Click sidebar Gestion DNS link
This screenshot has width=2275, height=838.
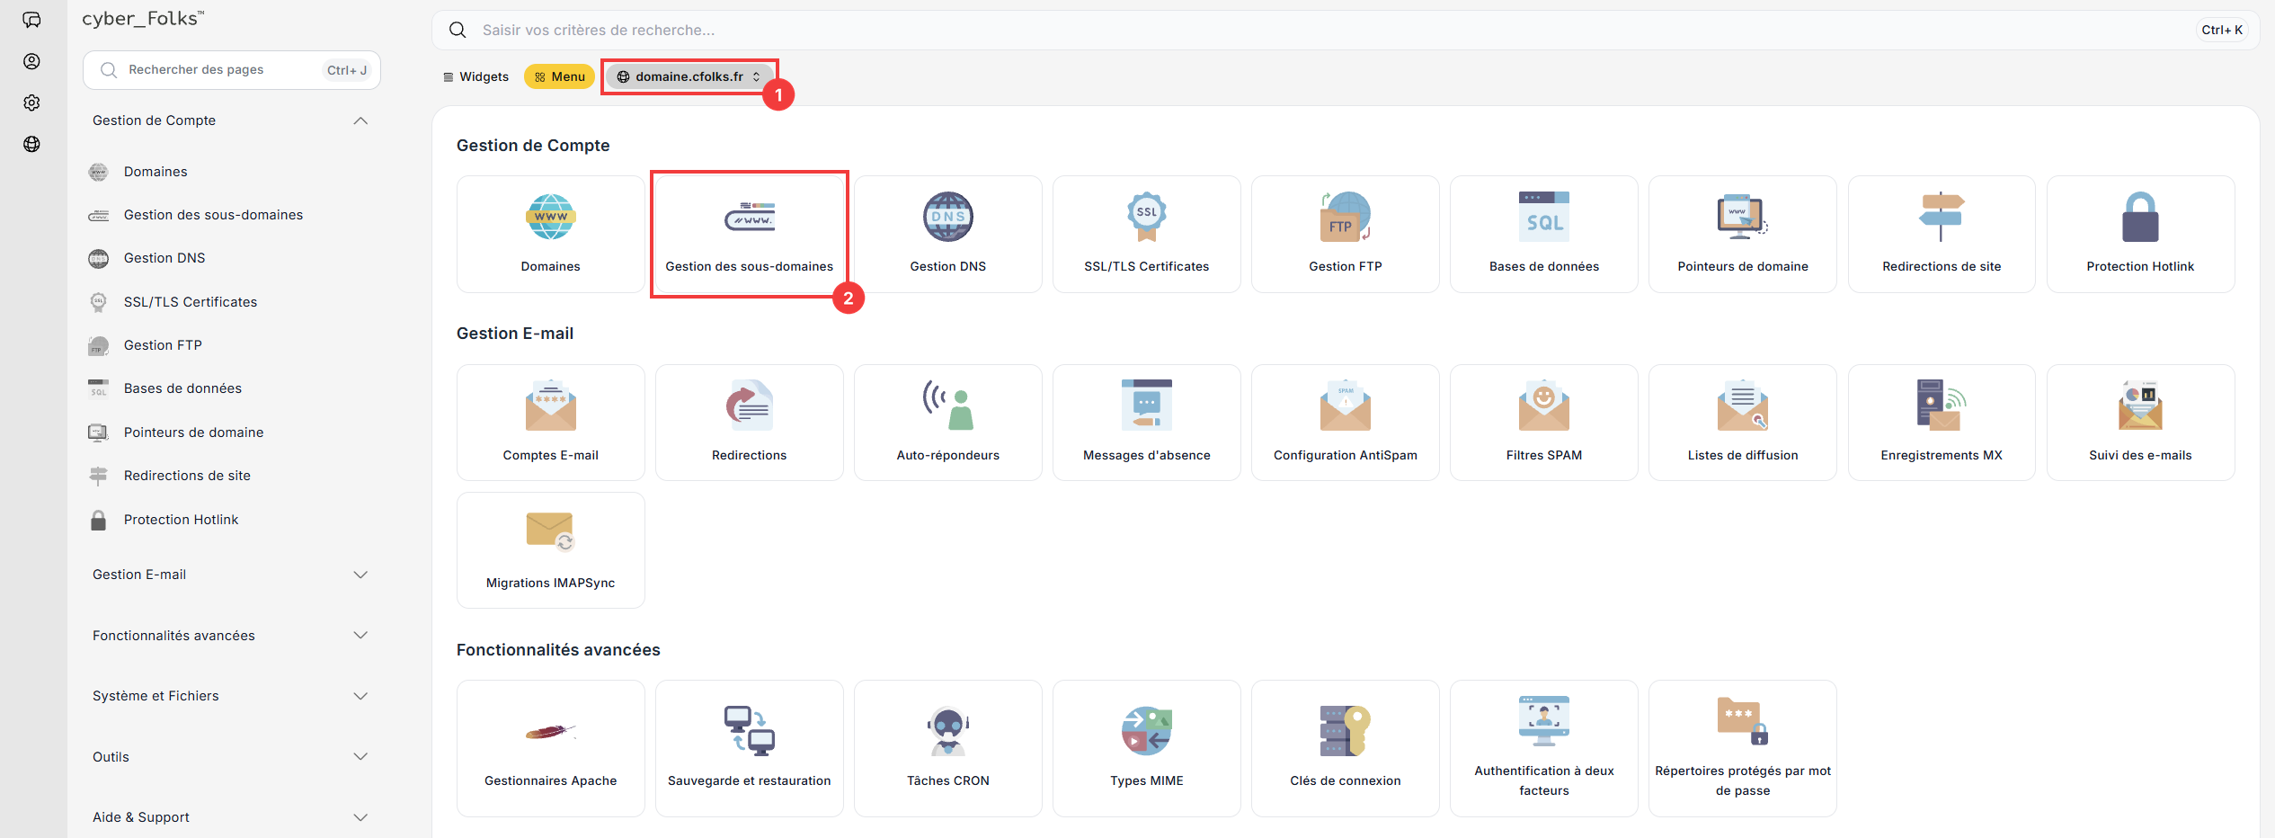(164, 258)
